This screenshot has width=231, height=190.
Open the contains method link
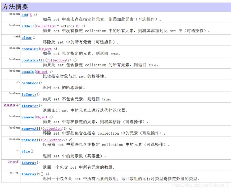click(x=30, y=49)
